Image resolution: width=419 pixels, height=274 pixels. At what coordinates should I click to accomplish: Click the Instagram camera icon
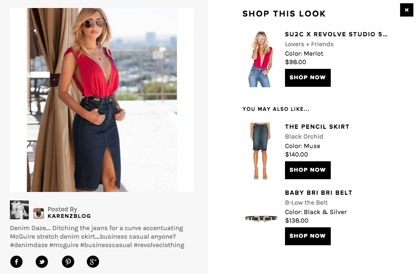coord(39,213)
